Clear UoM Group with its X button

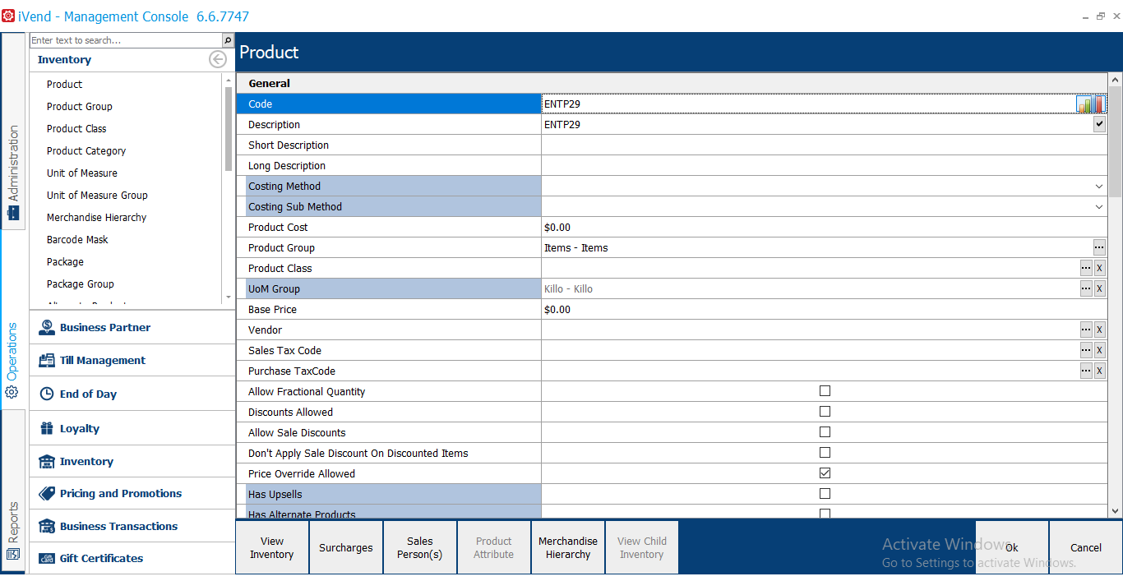tap(1099, 288)
